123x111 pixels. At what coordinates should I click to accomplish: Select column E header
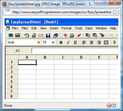pyautogui.click(x=99, y=57)
